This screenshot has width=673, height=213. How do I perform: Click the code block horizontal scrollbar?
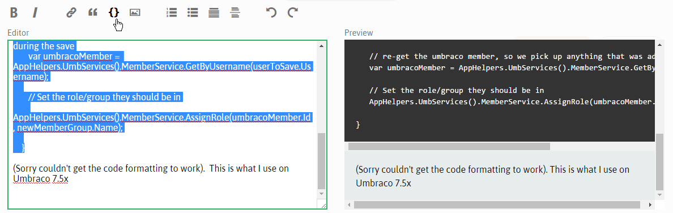[x=449, y=146]
